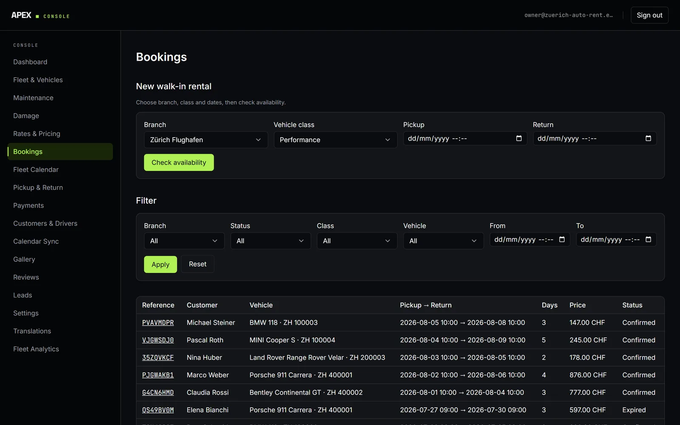Click customer name Marco Weber
Image resolution: width=680 pixels, height=425 pixels.
tap(208, 375)
